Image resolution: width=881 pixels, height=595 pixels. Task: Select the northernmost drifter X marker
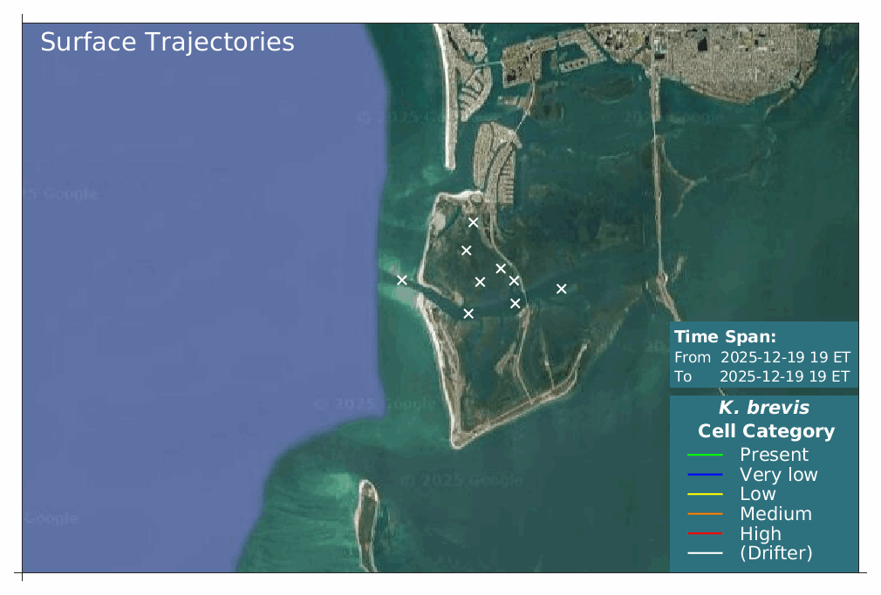click(474, 221)
